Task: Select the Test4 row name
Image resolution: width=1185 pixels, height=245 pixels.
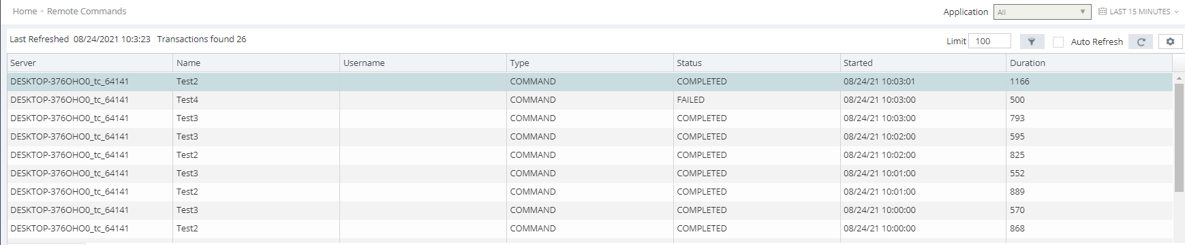Action: coord(187,99)
